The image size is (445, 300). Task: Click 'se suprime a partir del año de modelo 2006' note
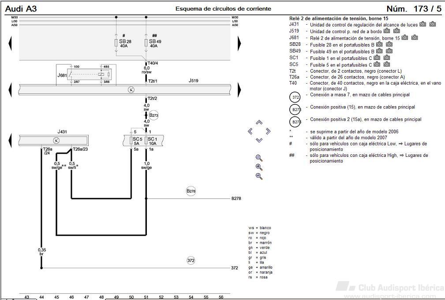354,132
